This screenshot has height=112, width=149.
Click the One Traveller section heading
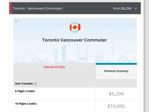pyautogui.click(x=24, y=84)
